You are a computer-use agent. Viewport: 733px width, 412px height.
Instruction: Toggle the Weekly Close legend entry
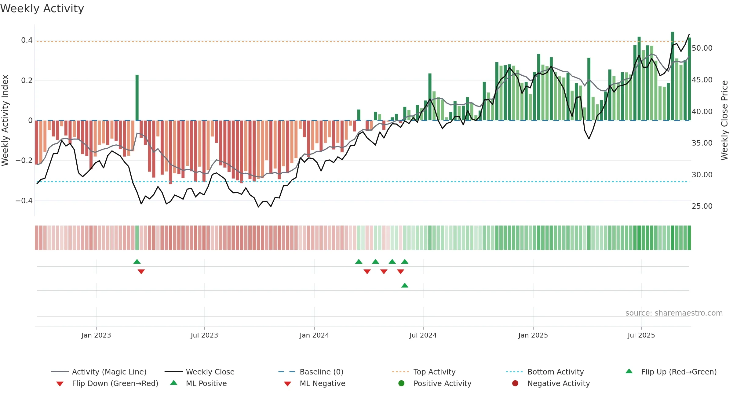(x=199, y=372)
